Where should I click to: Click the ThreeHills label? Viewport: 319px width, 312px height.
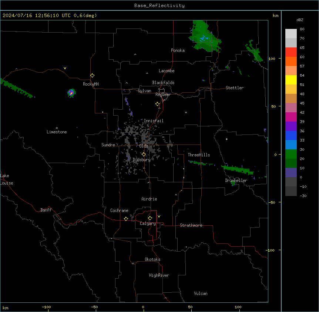pyautogui.click(x=199, y=155)
